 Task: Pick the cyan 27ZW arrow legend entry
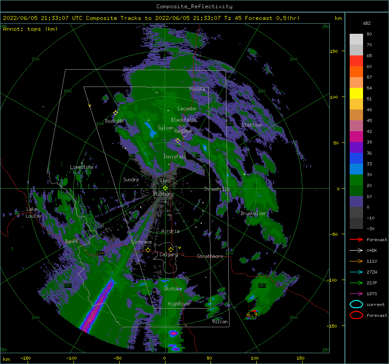coord(356,272)
